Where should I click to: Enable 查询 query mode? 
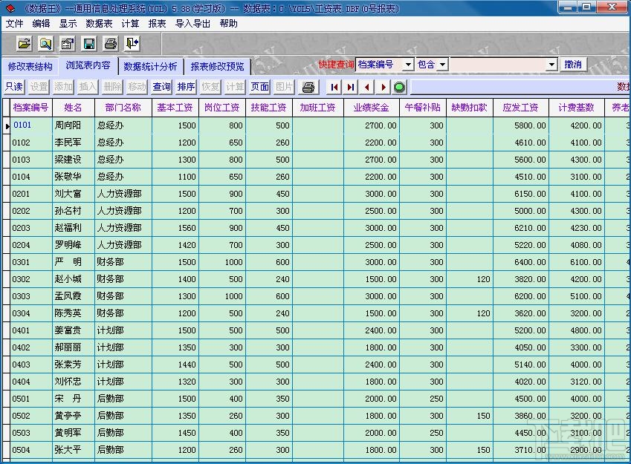161,86
